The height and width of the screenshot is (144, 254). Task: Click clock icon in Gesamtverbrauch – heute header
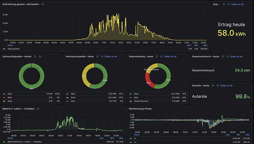227,57
